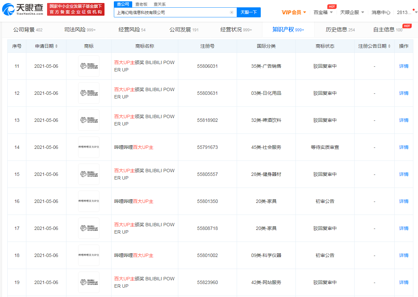
Task: Open 详情 for registration 55823960
Action: point(404,282)
